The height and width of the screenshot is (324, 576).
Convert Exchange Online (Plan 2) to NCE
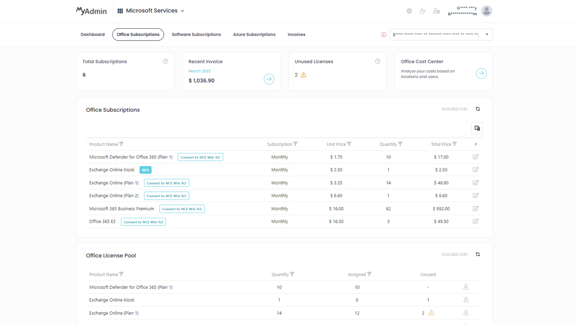(x=166, y=196)
